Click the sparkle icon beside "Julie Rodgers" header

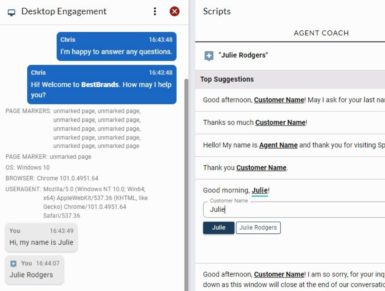tap(209, 56)
